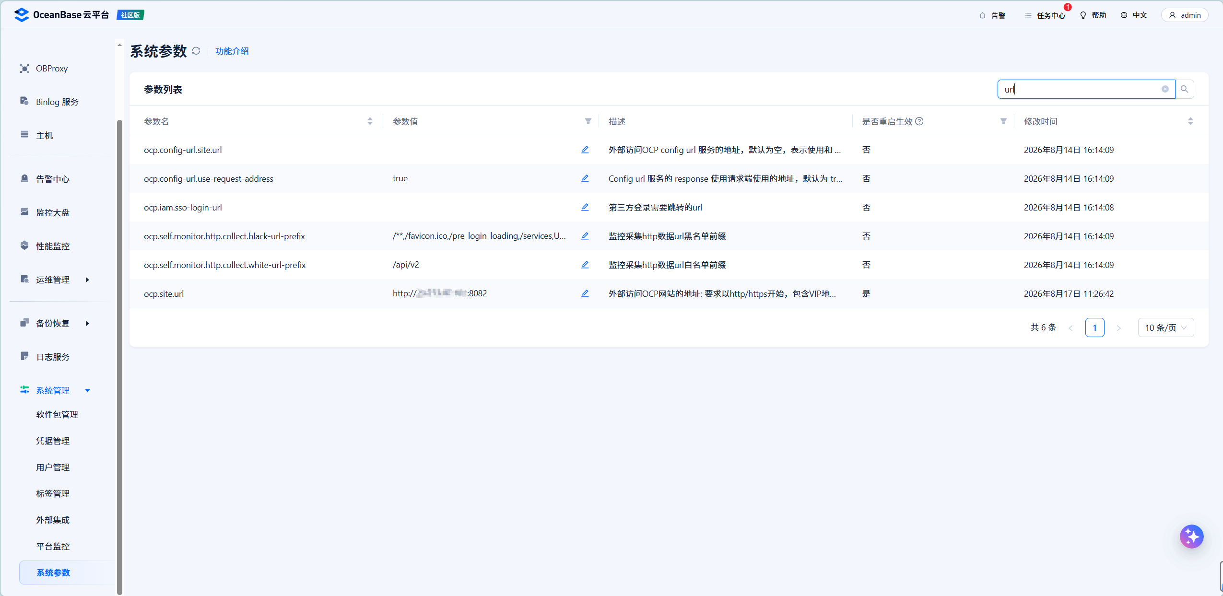This screenshot has width=1223, height=596.
Task: Click the 第三方登录需要跳转的url description
Action: click(x=655, y=208)
